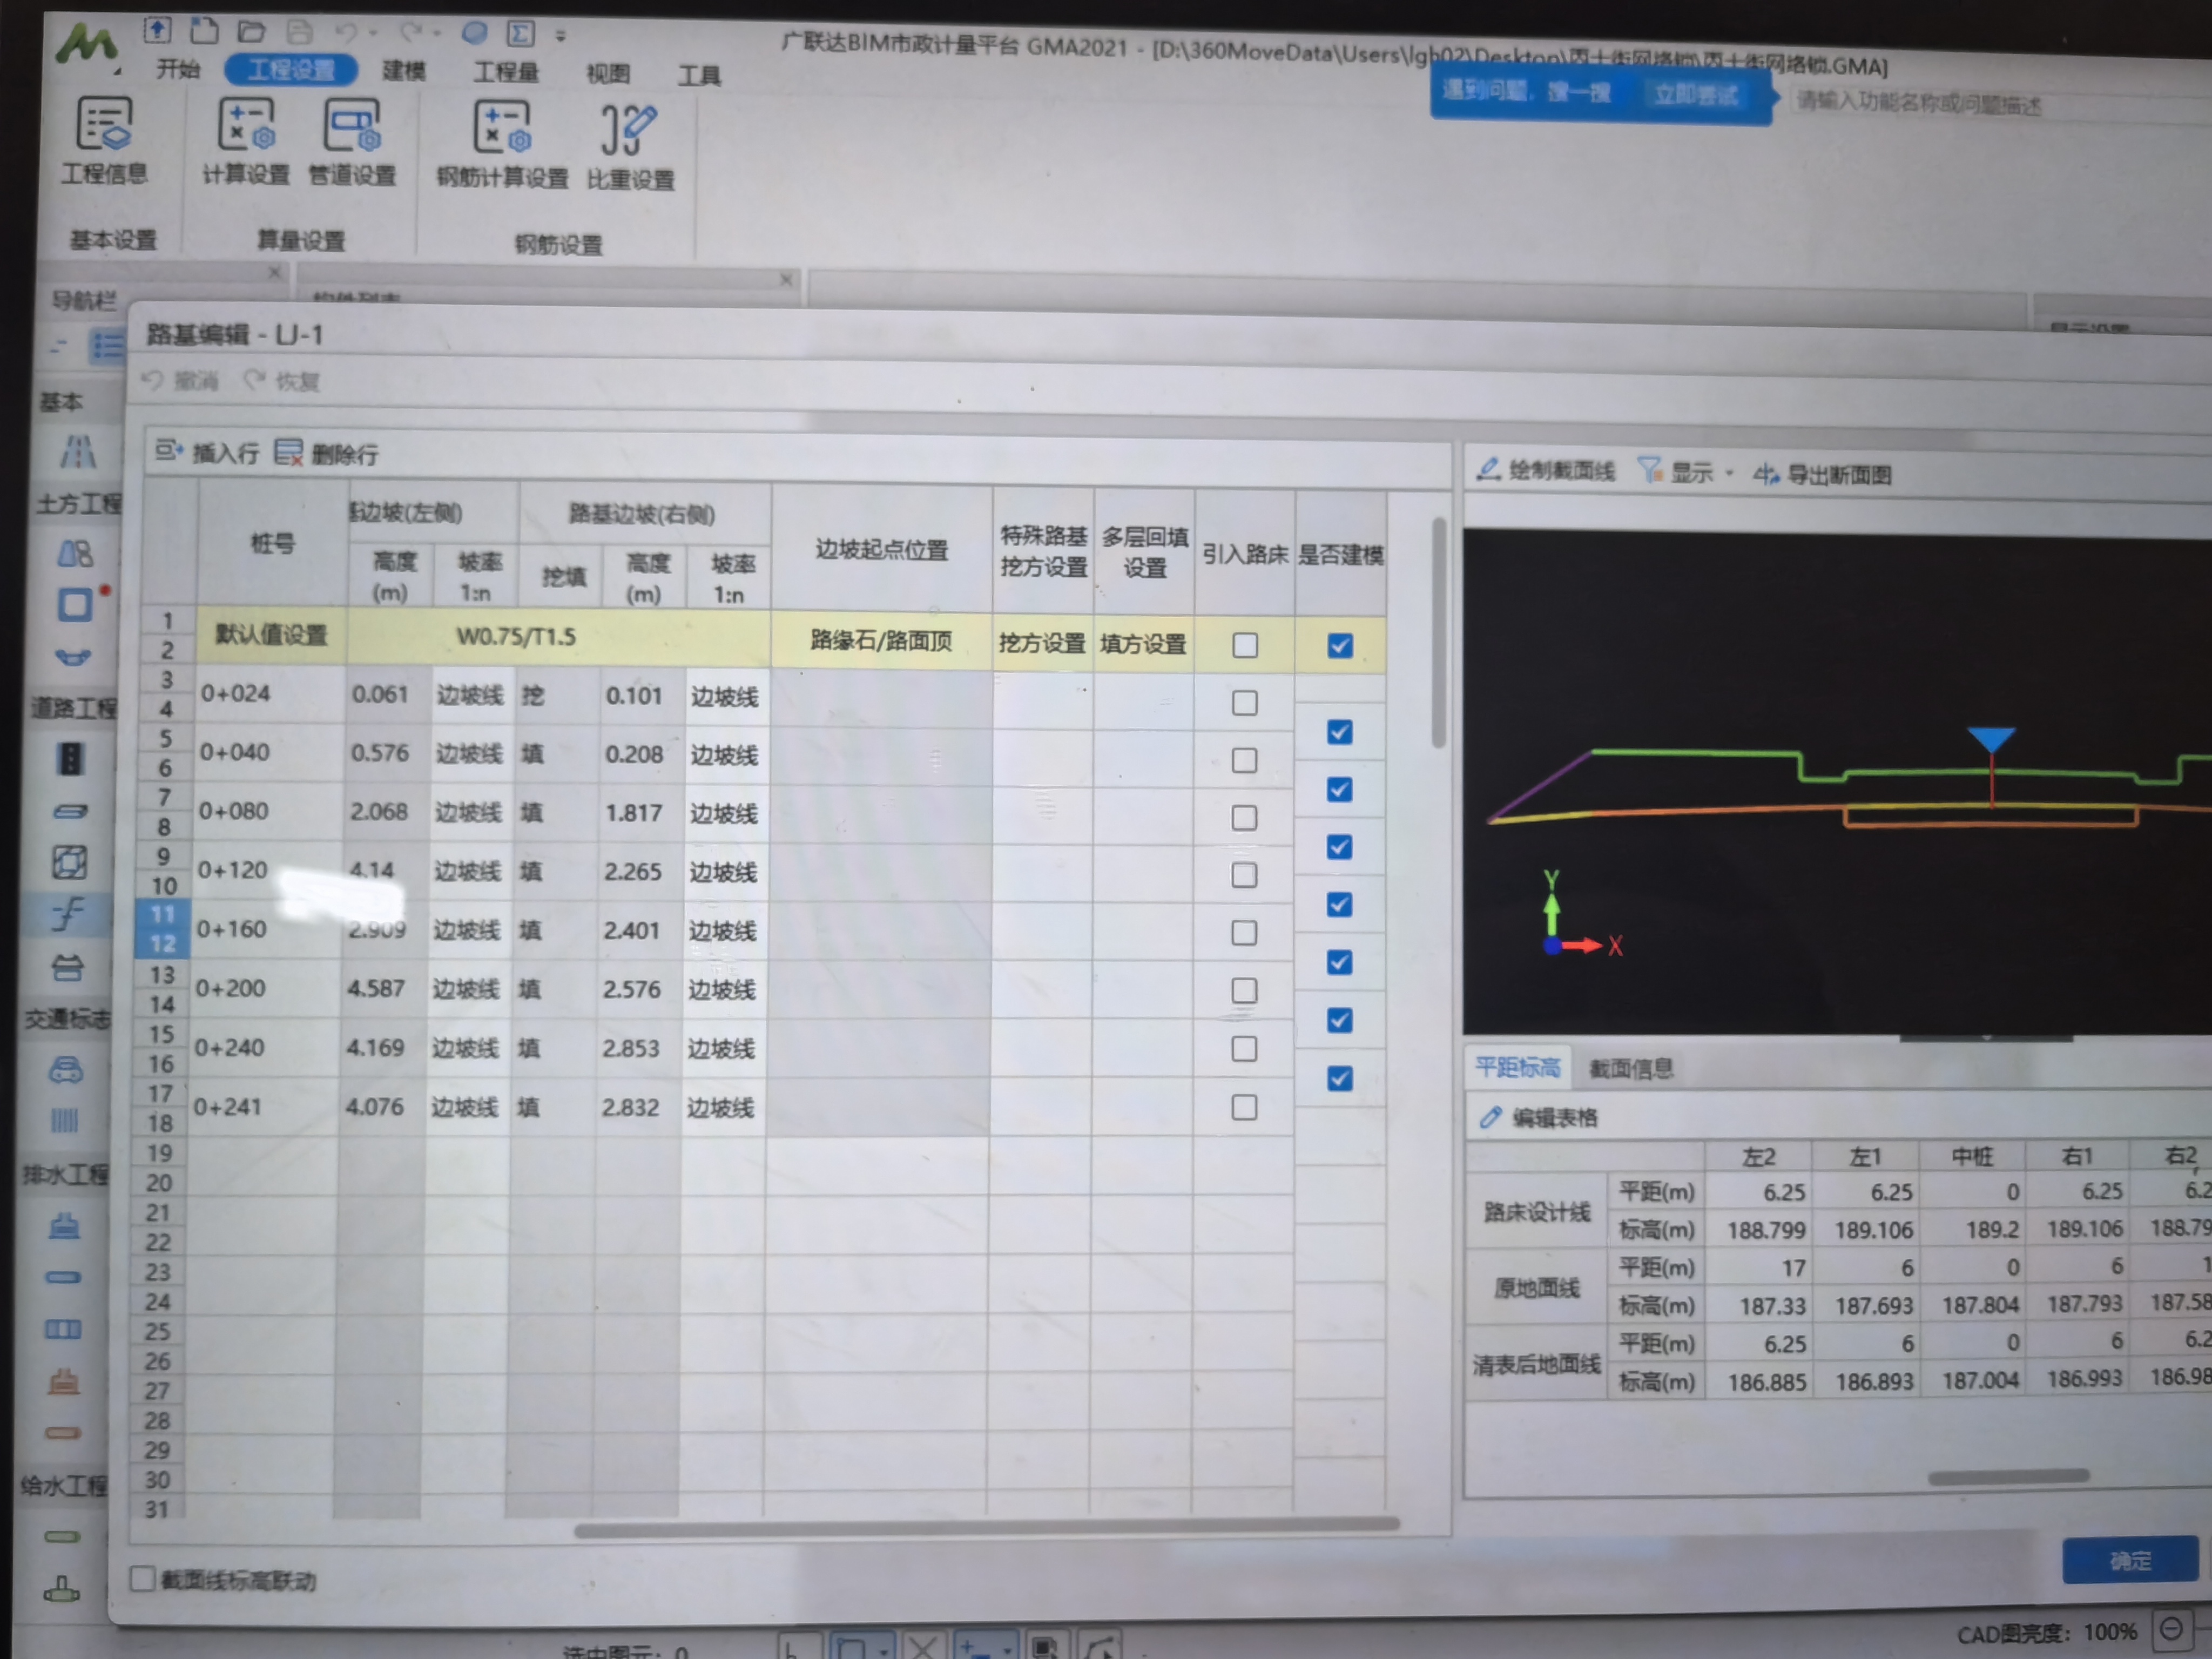Open the quick access toolbar customize arrow
Image resolution: width=2212 pixels, height=1659 pixels.
(x=561, y=35)
